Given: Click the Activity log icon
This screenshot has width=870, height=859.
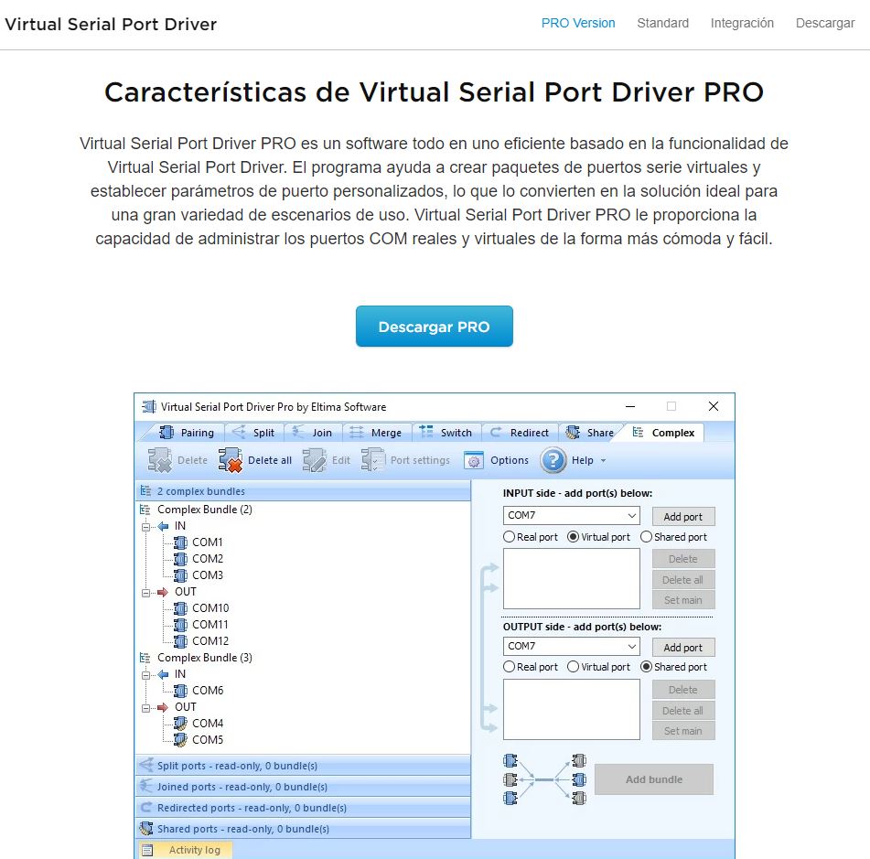Looking at the screenshot, I should tap(147, 850).
